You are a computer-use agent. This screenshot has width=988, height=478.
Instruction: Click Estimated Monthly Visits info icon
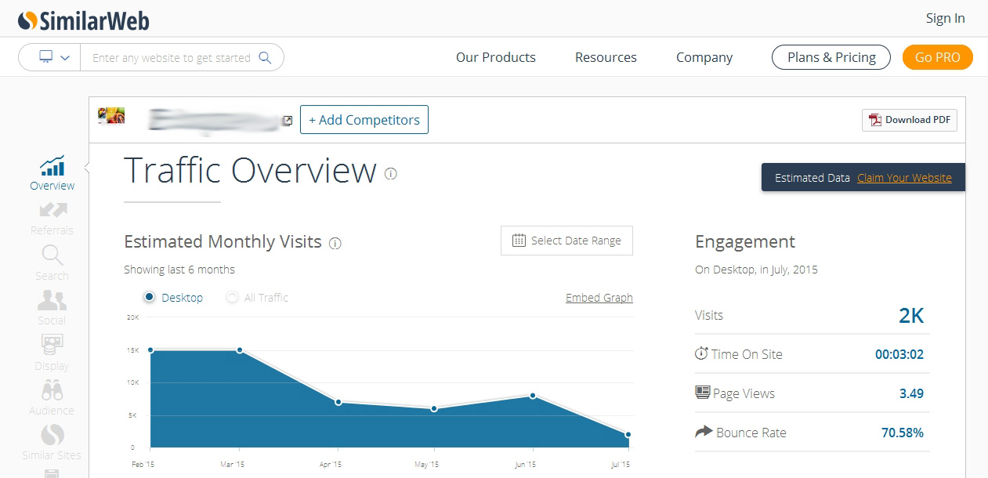(x=335, y=243)
